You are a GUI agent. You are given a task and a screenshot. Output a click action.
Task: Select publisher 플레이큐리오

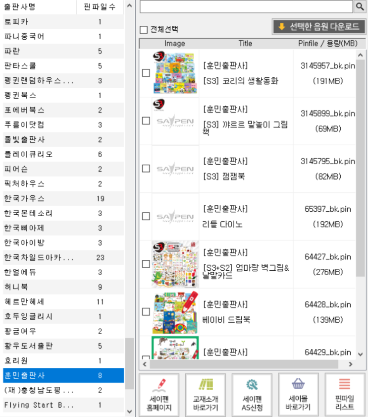coord(63,154)
